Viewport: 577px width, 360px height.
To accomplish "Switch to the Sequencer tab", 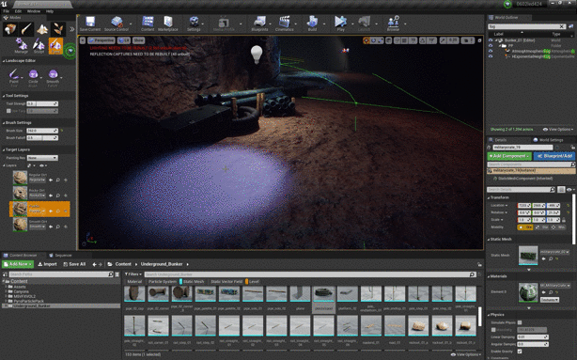I will [x=61, y=255].
